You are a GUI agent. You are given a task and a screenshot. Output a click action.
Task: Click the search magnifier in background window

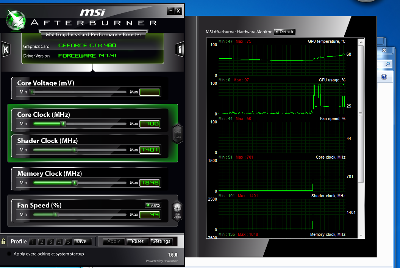(x=387, y=64)
